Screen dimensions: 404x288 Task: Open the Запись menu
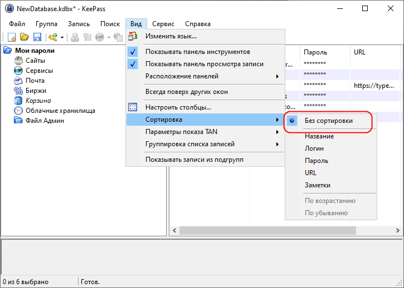pyautogui.click(x=79, y=24)
